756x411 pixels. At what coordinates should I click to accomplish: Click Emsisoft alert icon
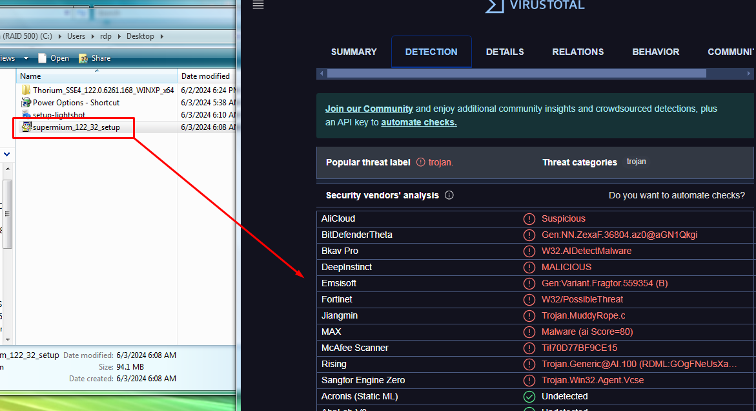[529, 284]
